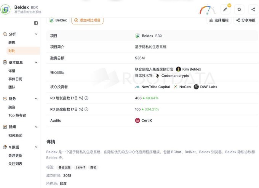This screenshot has height=188, width=259.
Task: Click the 分析 magnifier icon
Action: [5, 34]
